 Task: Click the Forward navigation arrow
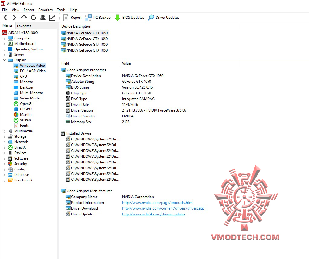14,18
